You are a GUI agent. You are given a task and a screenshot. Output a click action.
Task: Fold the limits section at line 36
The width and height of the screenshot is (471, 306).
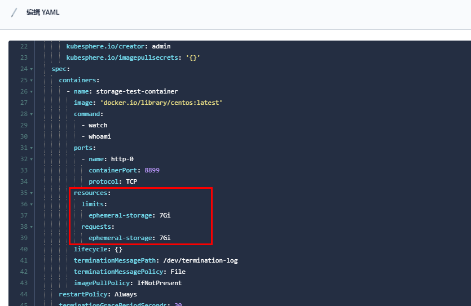(31, 204)
